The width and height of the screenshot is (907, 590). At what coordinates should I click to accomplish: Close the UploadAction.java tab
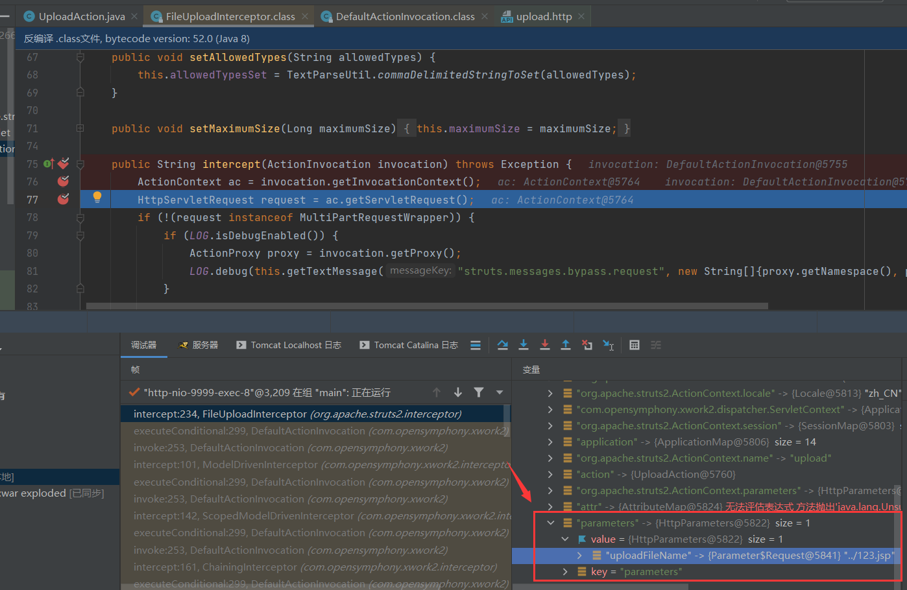pyautogui.click(x=134, y=16)
